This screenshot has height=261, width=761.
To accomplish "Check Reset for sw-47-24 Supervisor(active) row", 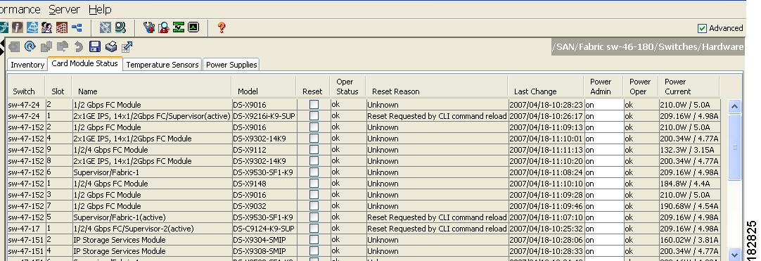I will (x=314, y=115).
